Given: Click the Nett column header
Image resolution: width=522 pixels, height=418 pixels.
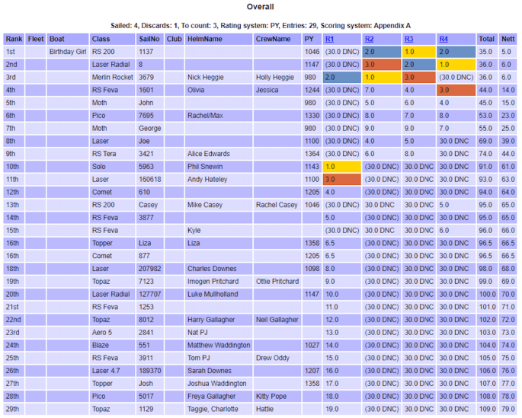Looking at the screenshot, I should 508,39.
